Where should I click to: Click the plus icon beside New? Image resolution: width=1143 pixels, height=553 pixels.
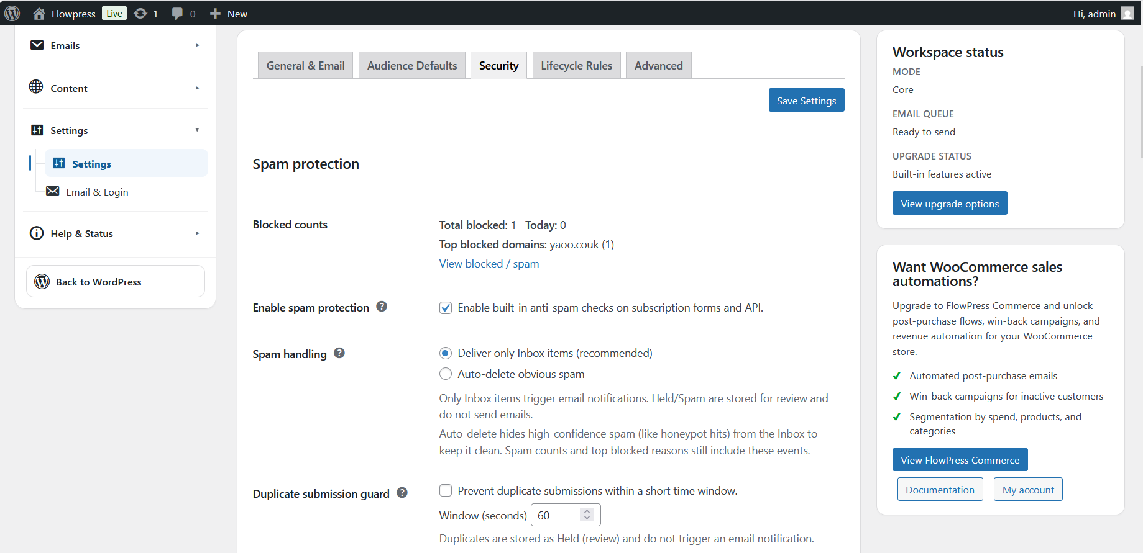coord(215,13)
